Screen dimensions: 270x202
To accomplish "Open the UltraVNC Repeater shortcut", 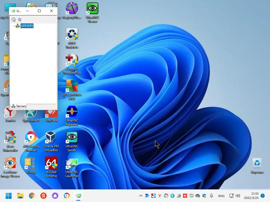I will pos(72,116).
